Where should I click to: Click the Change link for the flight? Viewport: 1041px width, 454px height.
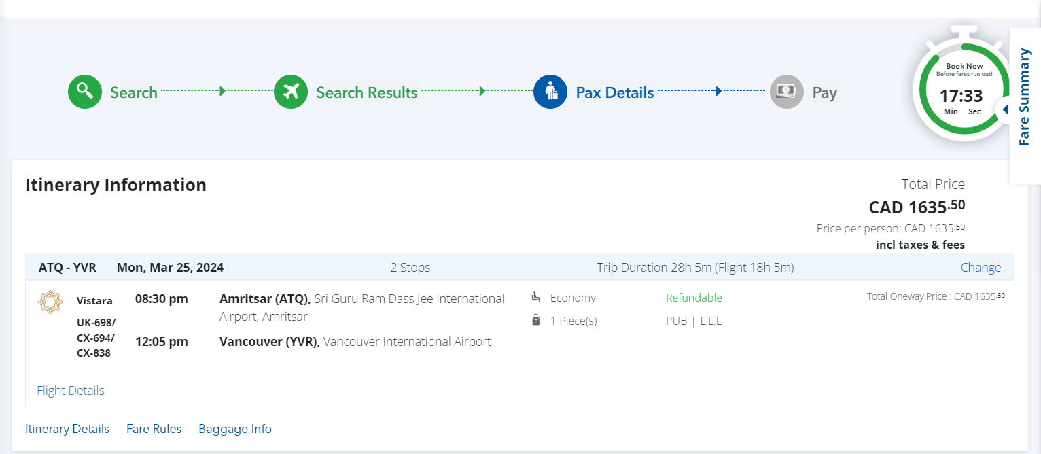[981, 268]
